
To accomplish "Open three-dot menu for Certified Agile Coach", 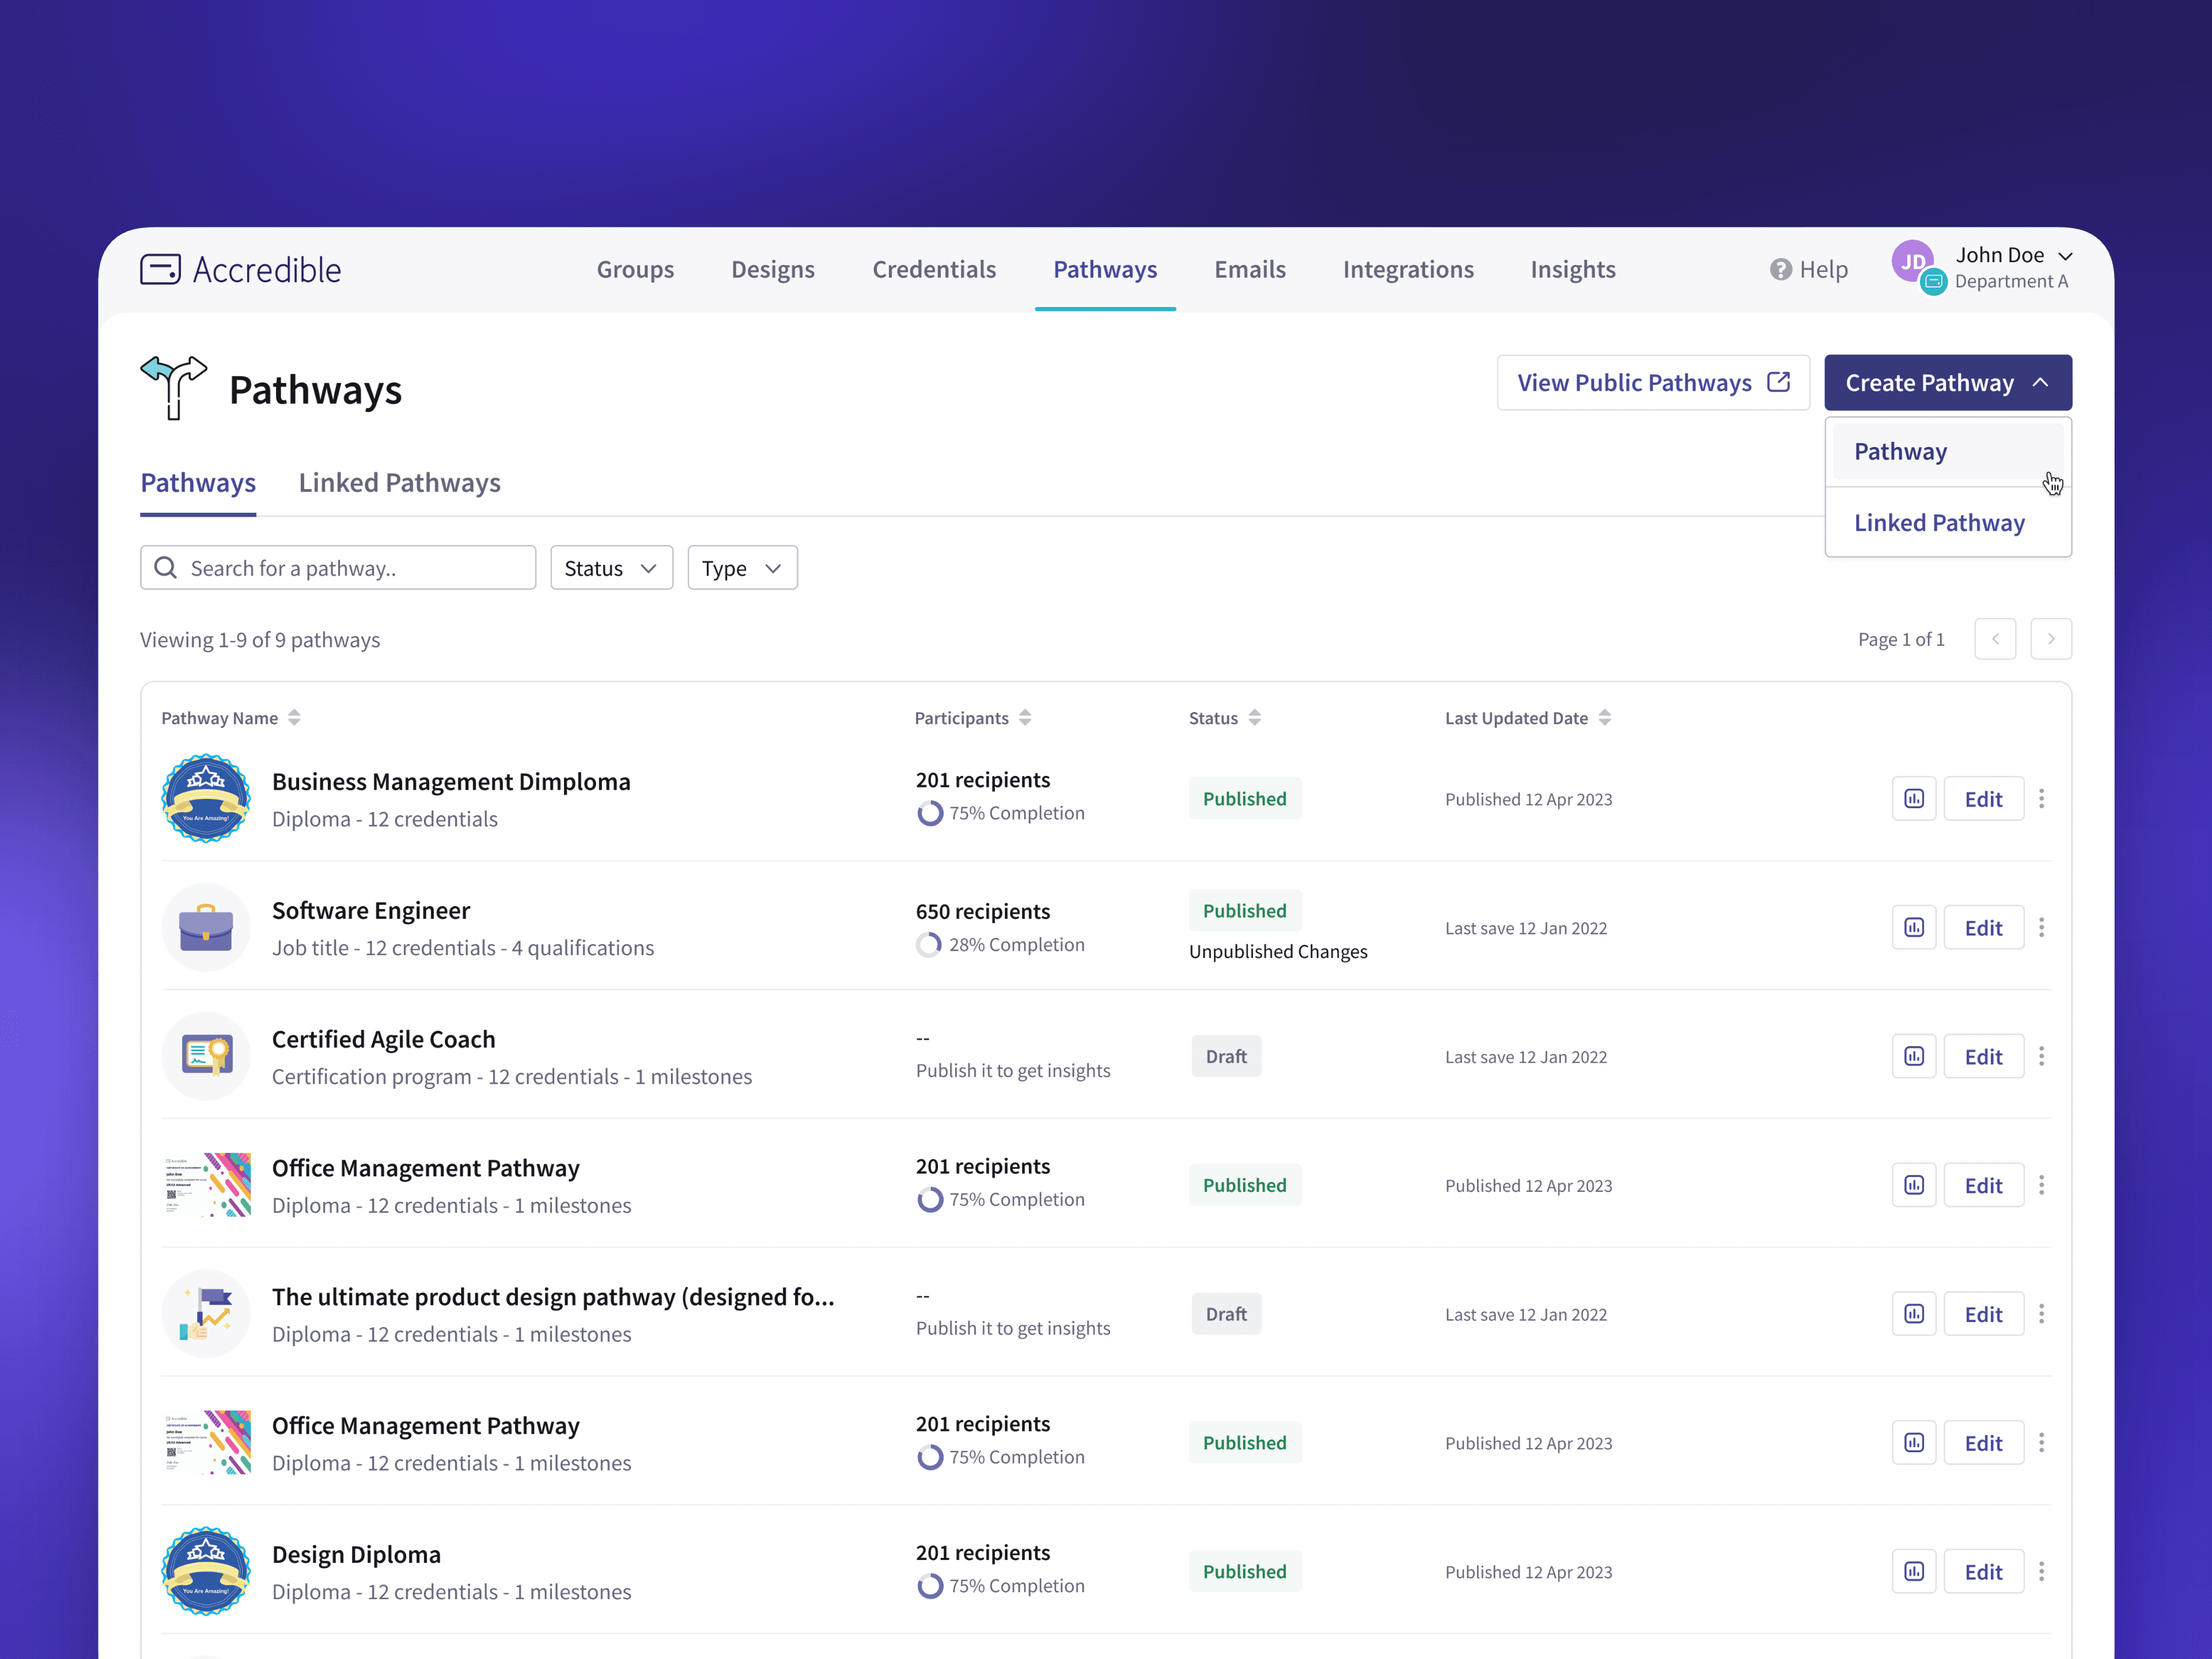I will pyautogui.click(x=2041, y=1056).
